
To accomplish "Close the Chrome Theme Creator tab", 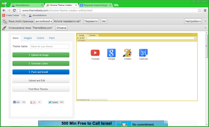I will [76, 5].
